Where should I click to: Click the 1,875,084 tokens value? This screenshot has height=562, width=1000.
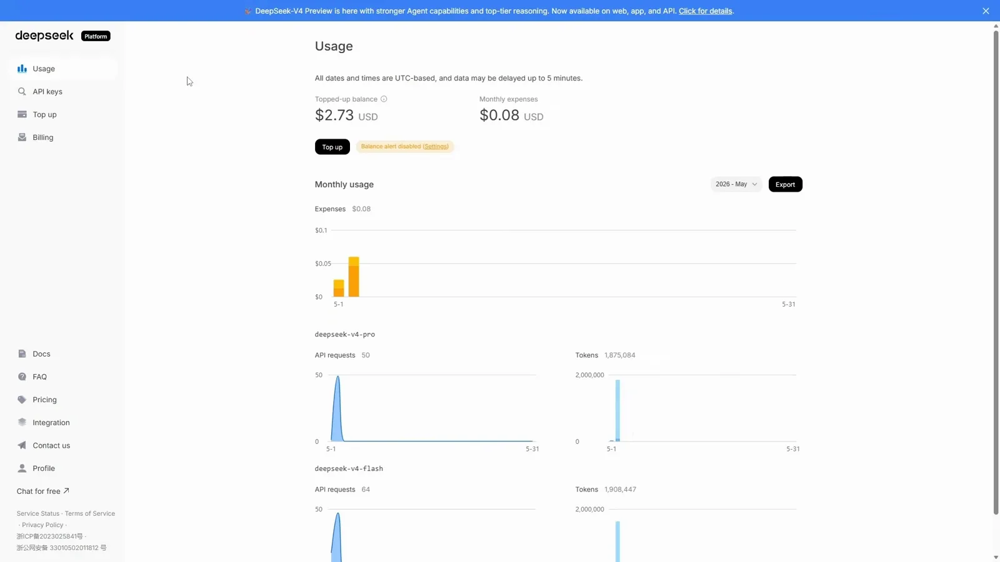619,355
